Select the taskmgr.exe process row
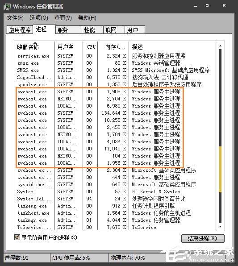The image size is (238, 266). [115, 220]
